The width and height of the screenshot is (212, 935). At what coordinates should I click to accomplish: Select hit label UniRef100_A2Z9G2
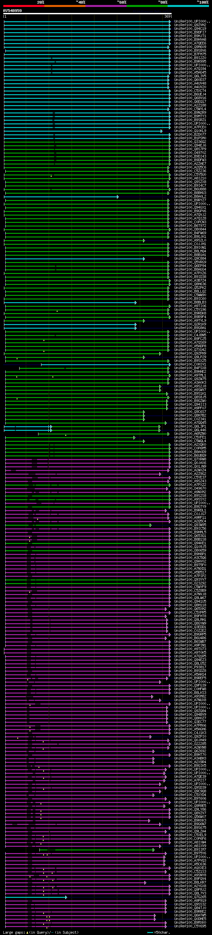(x=190, y=474)
